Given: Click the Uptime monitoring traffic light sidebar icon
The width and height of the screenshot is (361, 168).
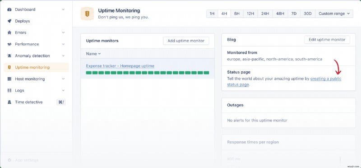Looking at the screenshot, I should click(9, 67).
